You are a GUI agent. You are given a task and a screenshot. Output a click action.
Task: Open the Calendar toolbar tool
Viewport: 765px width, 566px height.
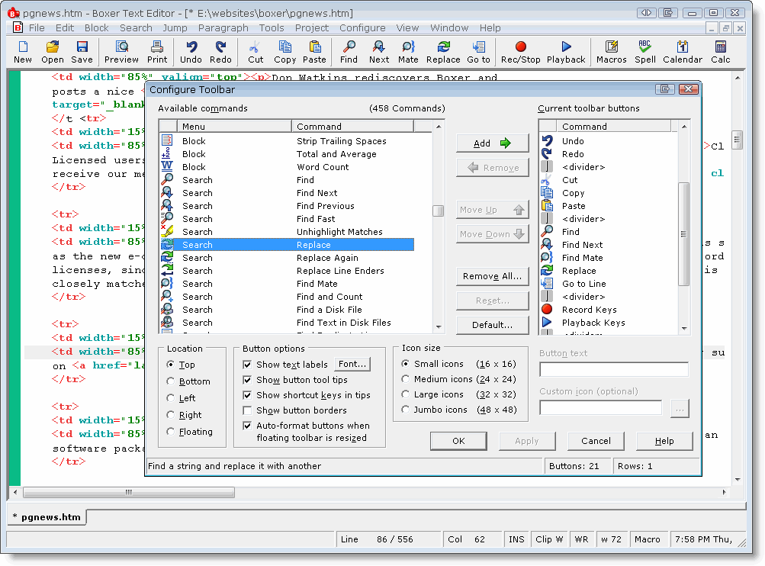coord(683,52)
